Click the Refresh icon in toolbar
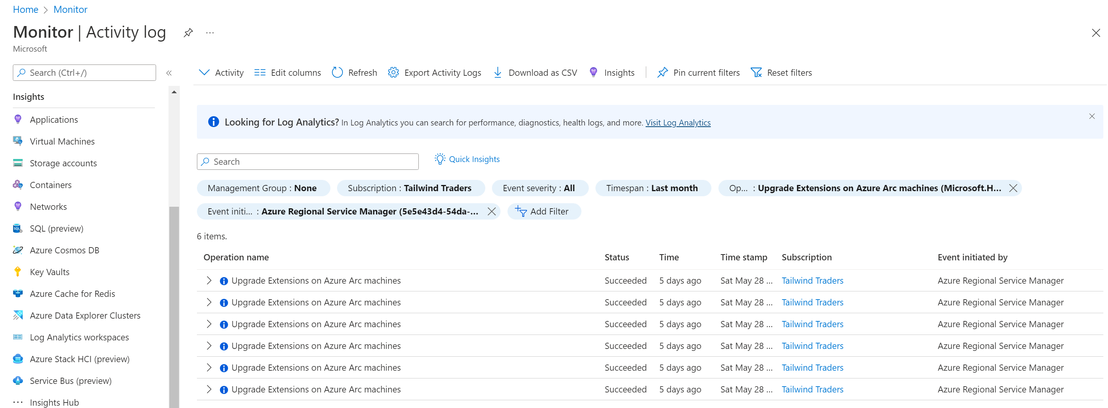1108x408 pixels. 337,73
